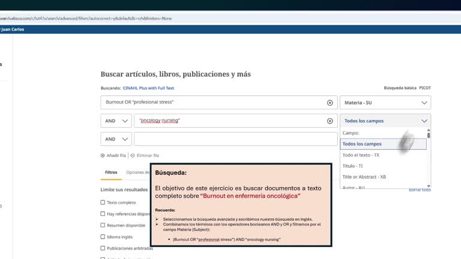Open the CINAHL Plus with Full Text link
Screen dimensions: 461x259
148,88
